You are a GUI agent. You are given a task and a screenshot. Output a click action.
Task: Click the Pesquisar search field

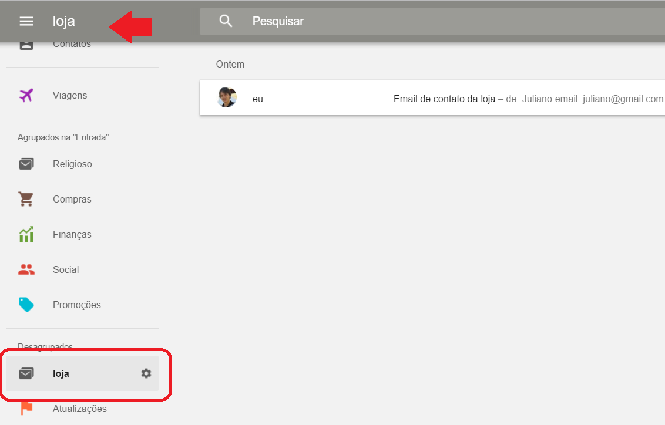click(432, 21)
